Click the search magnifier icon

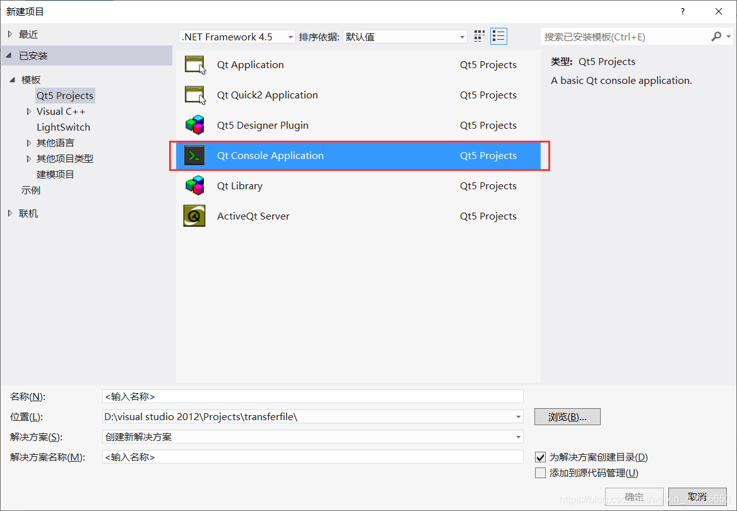point(716,36)
